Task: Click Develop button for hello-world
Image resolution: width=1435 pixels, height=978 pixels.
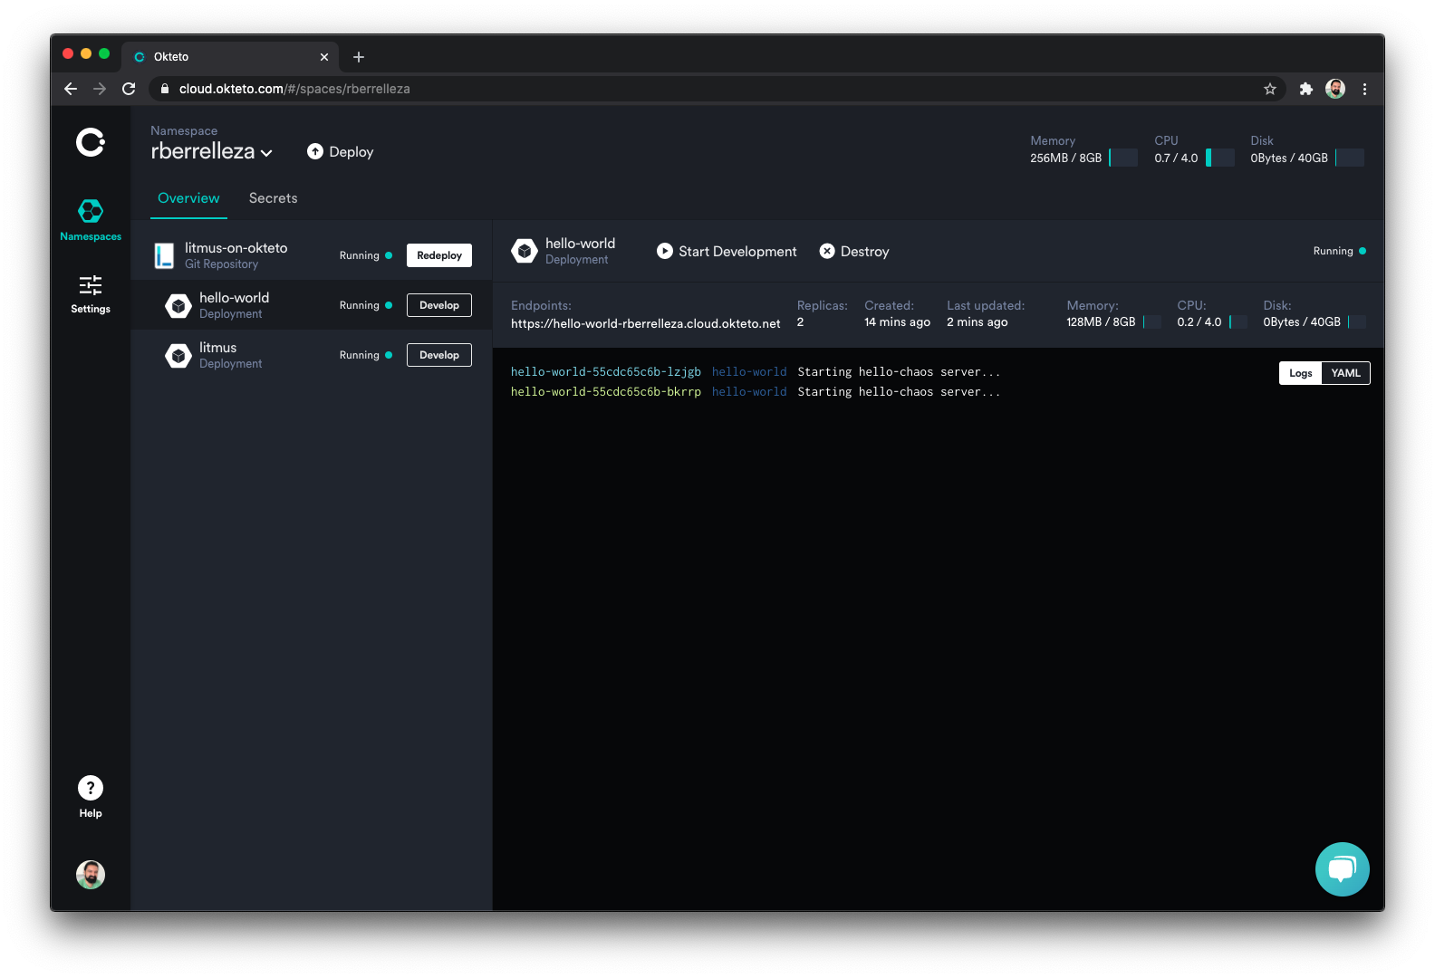Action: (x=439, y=305)
